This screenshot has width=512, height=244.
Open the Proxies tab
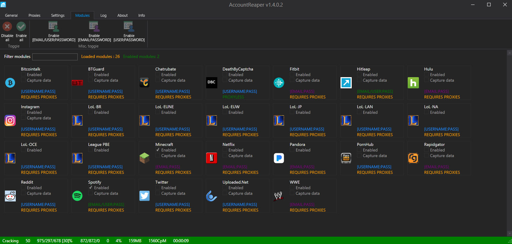click(35, 15)
